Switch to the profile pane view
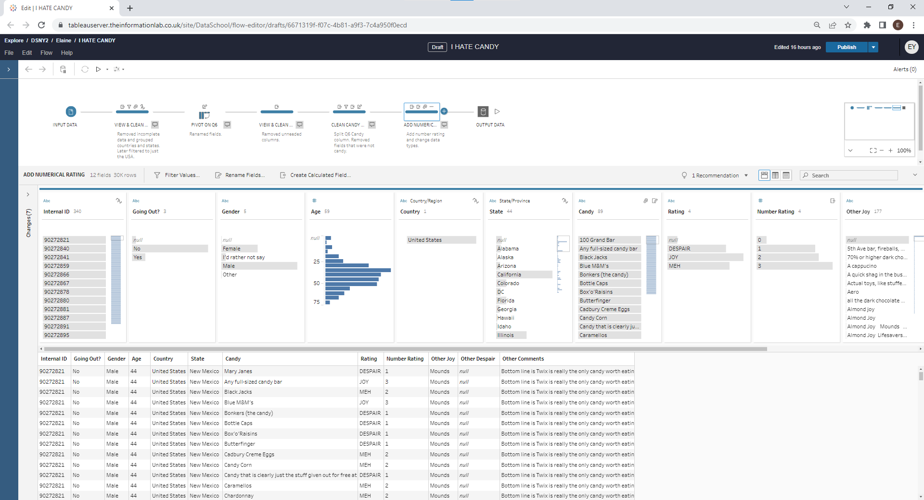This screenshot has height=500, width=924. pyautogui.click(x=764, y=175)
